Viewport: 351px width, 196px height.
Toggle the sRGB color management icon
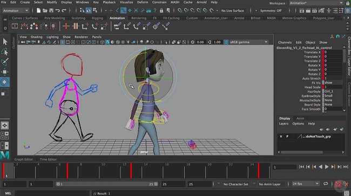pyautogui.click(x=226, y=42)
